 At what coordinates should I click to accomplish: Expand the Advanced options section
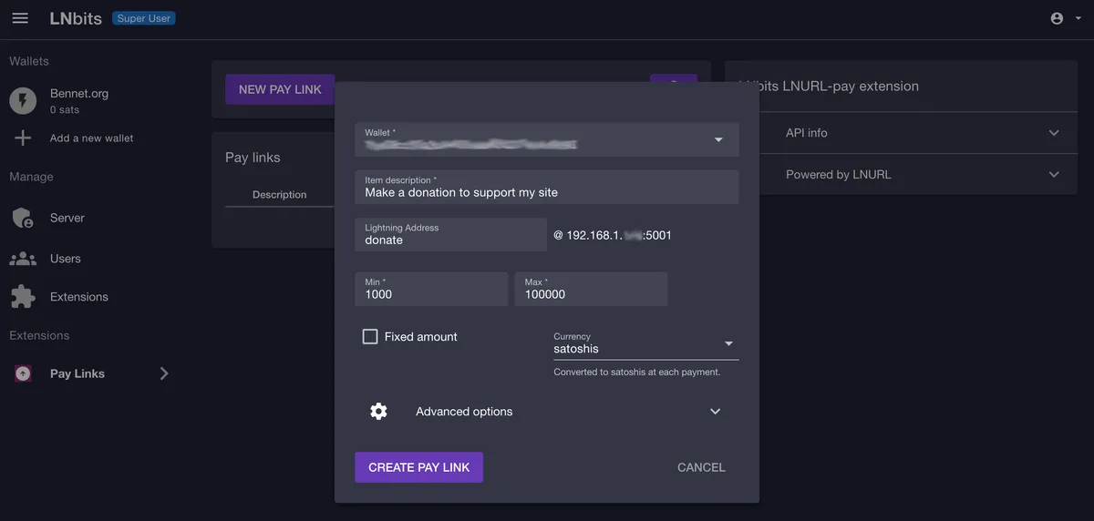[715, 412]
